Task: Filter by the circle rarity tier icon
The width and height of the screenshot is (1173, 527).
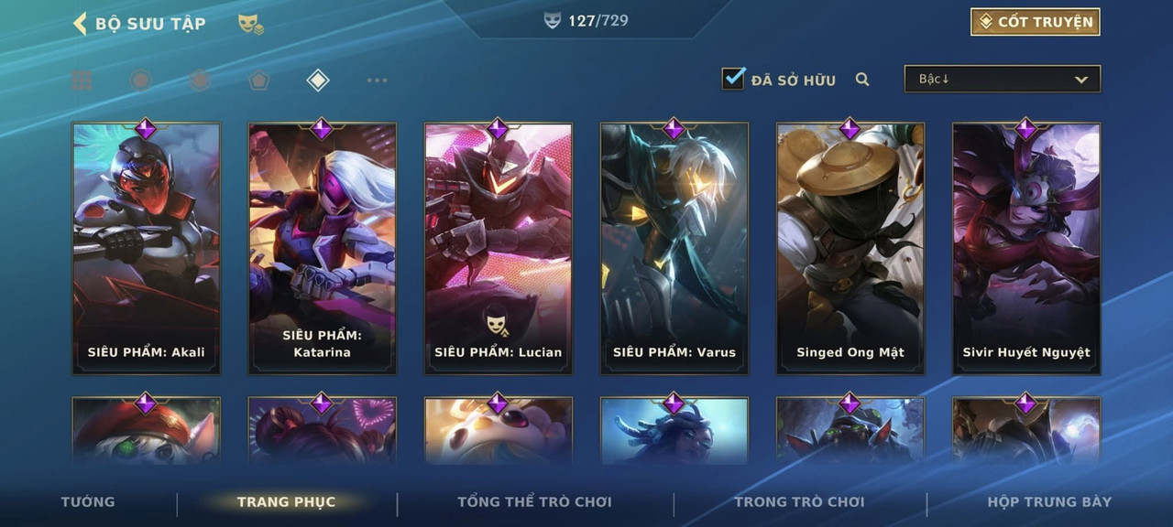Action: [140, 81]
